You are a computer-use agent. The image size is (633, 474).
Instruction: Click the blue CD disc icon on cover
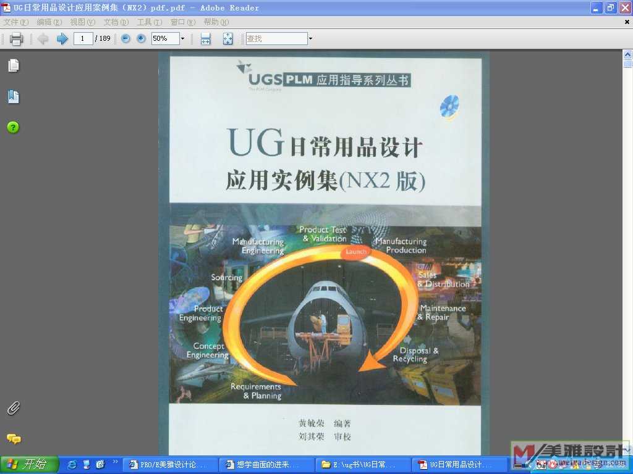tap(449, 107)
